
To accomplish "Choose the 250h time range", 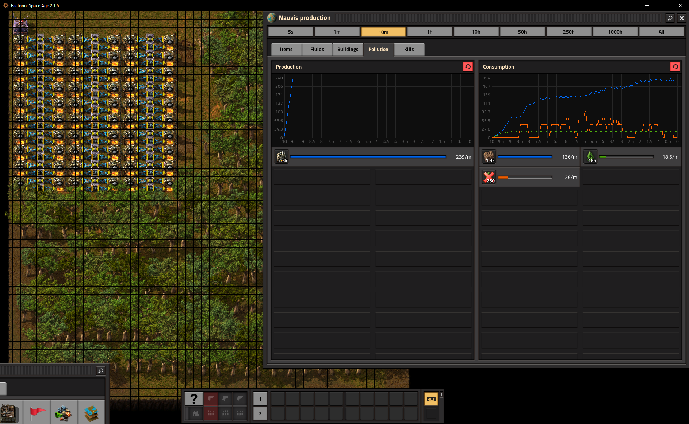I will pos(569,32).
